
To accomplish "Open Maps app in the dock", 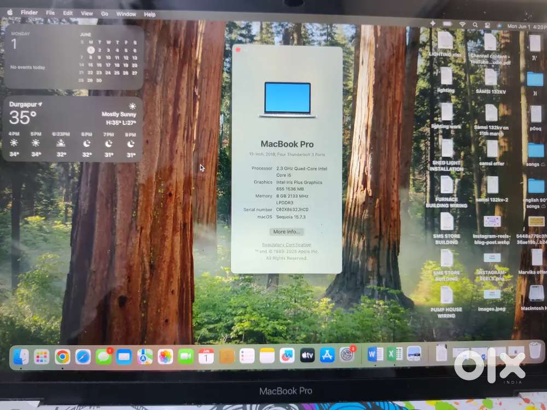I will [x=144, y=356].
